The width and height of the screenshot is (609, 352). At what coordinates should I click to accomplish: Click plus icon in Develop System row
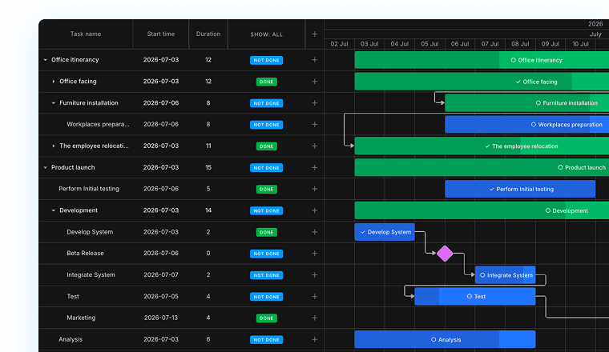tap(315, 232)
